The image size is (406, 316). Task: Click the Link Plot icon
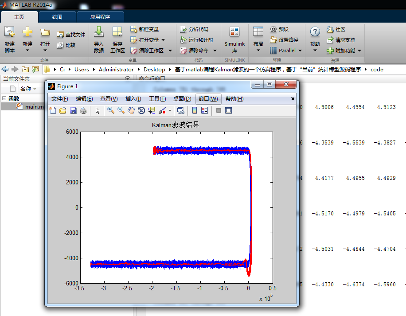click(x=181, y=111)
